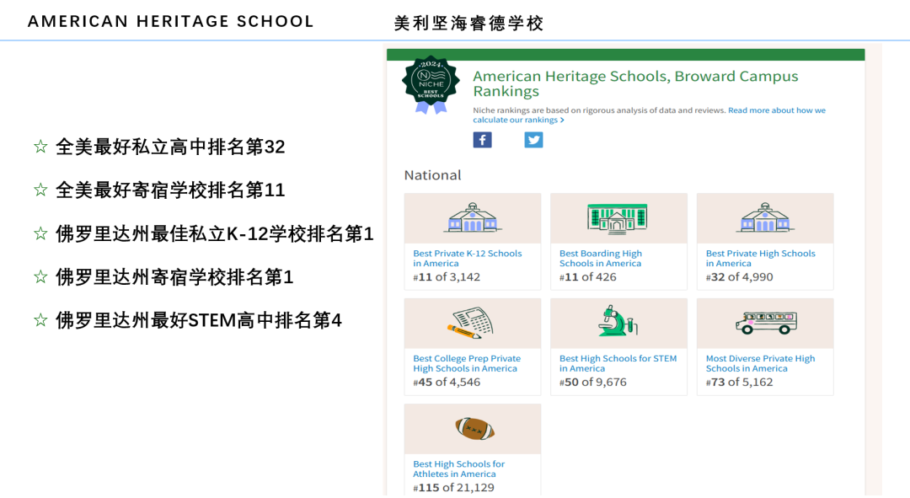The image size is (910, 498).
Task: Share rankings via the Twitter icon
Action: point(534,140)
